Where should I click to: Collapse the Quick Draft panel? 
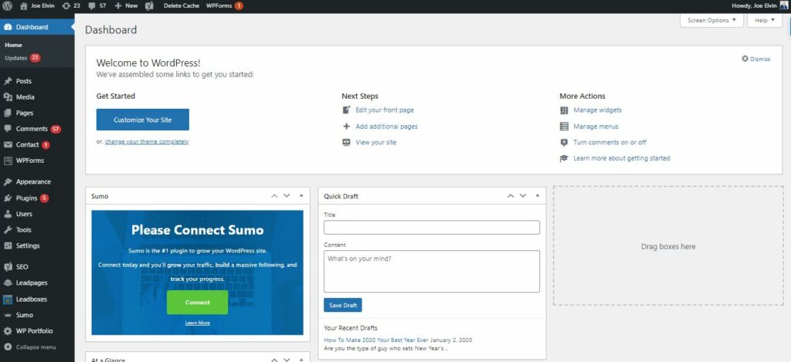pyautogui.click(x=538, y=196)
